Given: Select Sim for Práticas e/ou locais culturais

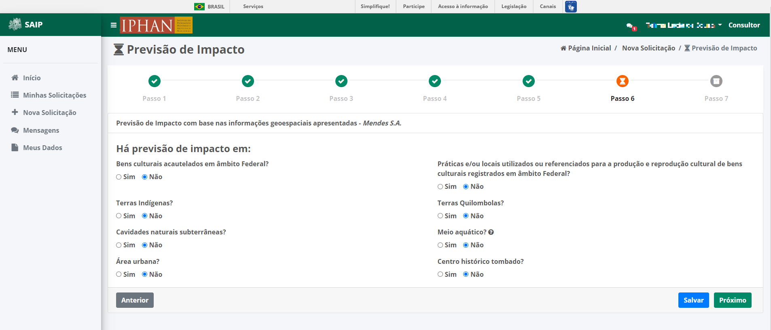Looking at the screenshot, I should point(440,186).
